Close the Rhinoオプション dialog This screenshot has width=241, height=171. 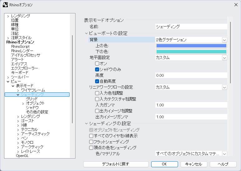point(236,5)
